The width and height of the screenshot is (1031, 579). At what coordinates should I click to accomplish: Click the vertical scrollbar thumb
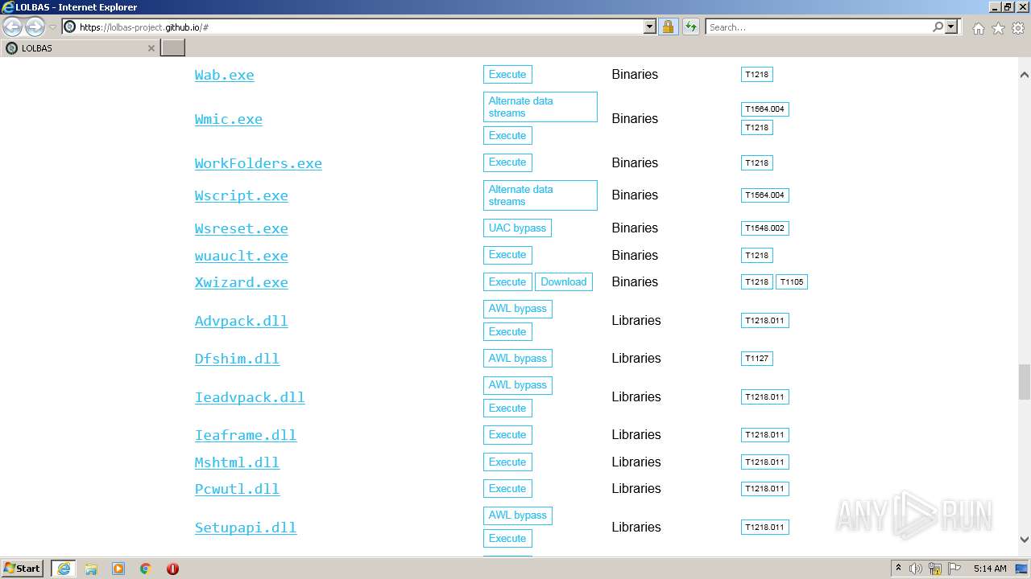(1024, 382)
